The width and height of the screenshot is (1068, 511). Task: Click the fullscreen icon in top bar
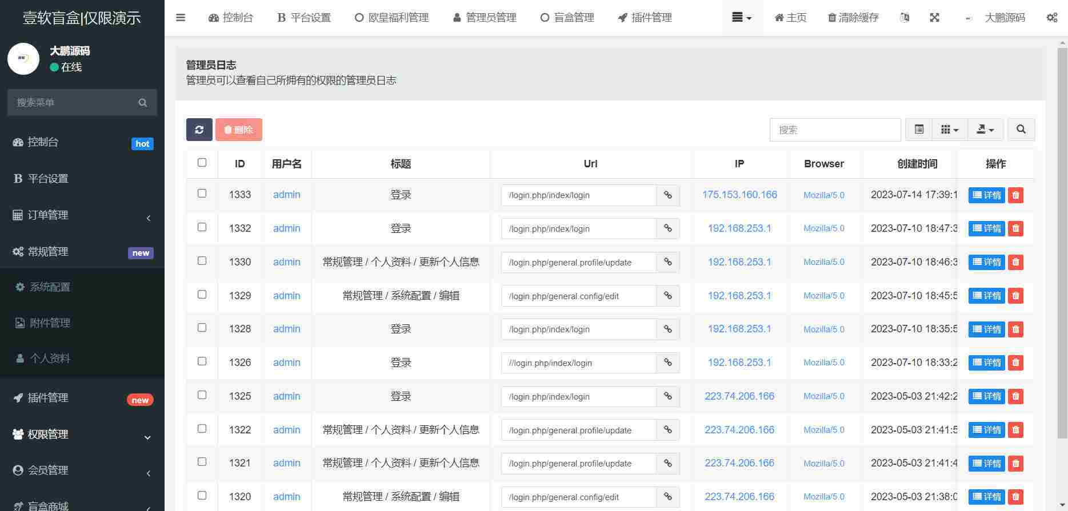934,18
